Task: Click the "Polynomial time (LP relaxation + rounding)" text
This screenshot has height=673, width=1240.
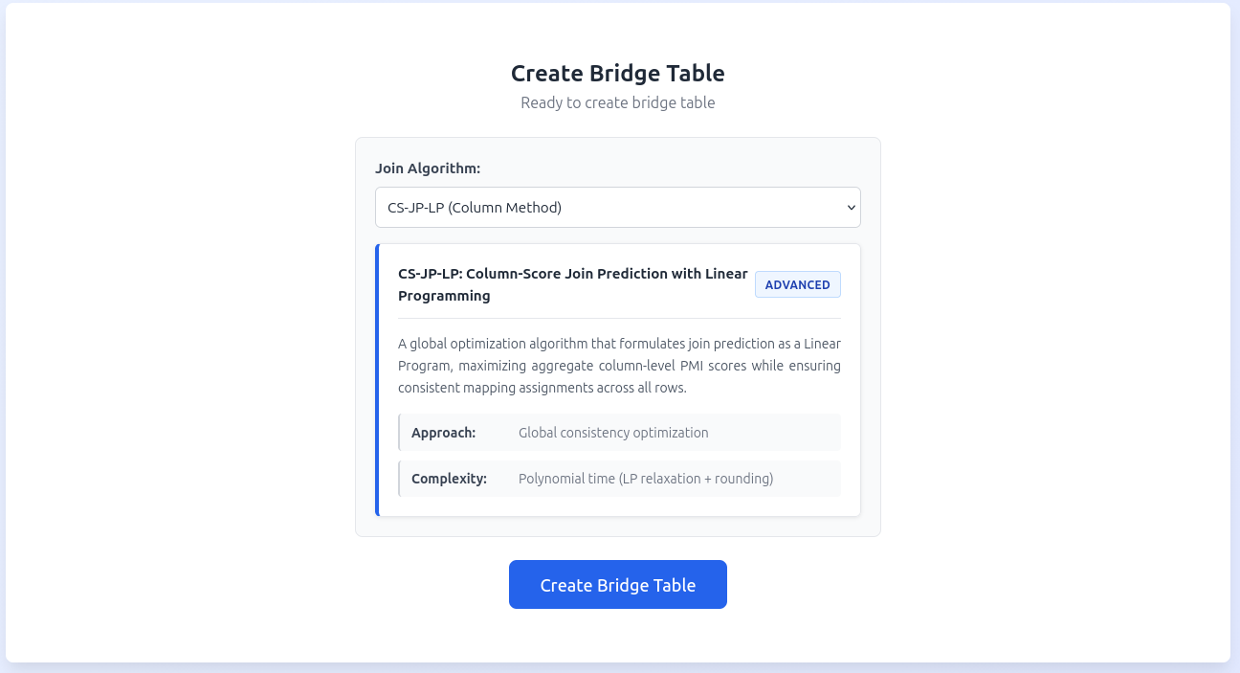Action: (645, 479)
